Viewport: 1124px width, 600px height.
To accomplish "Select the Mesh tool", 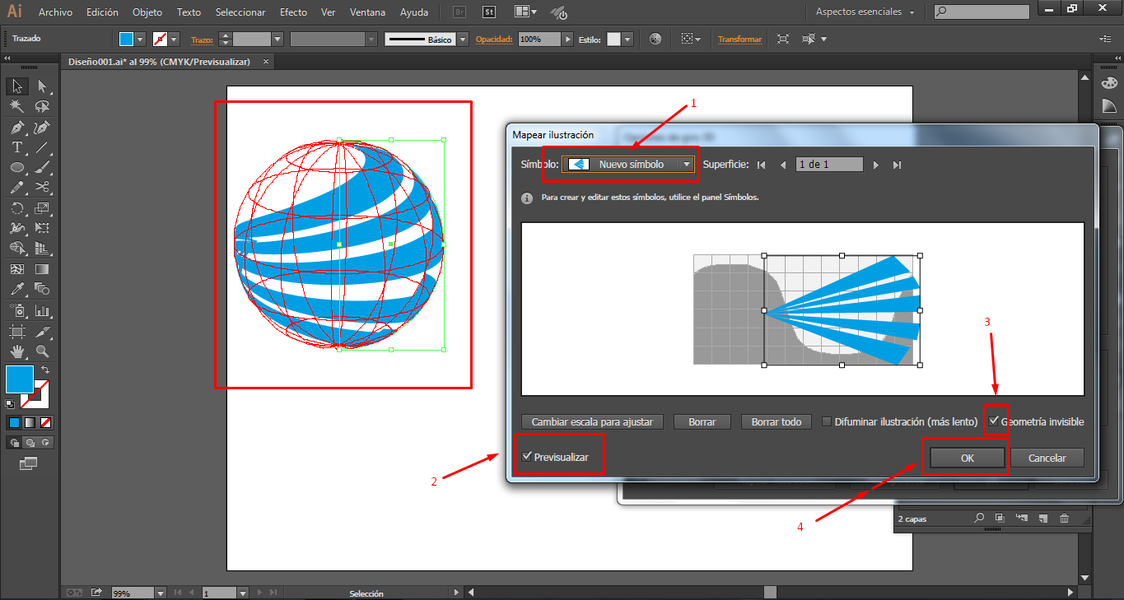I will click(17, 269).
